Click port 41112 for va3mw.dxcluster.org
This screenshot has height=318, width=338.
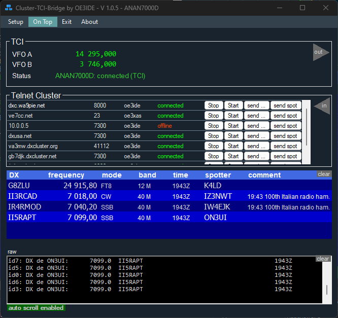pyautogui.click(x=102, y=146)
